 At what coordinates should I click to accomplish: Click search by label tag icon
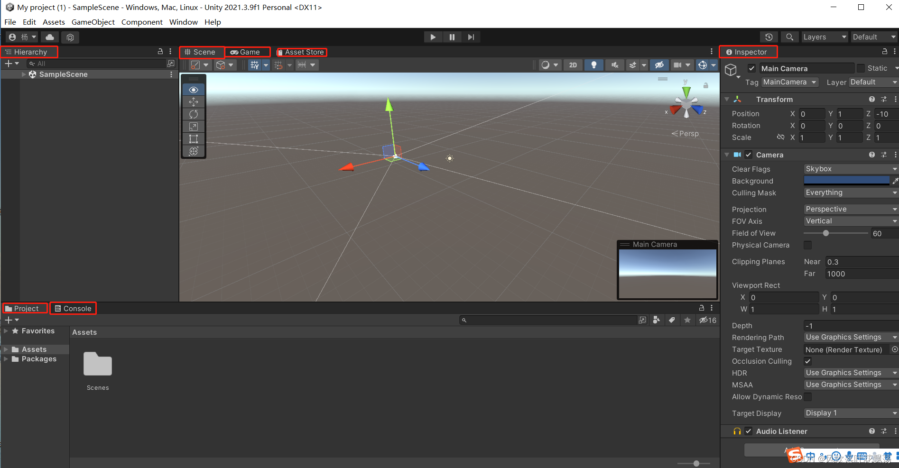672,320
